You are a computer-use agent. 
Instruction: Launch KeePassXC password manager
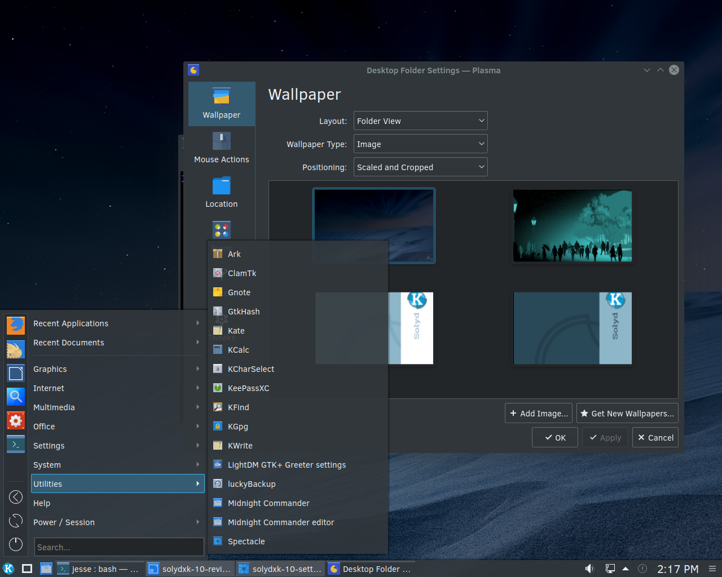tap(298, 388)
